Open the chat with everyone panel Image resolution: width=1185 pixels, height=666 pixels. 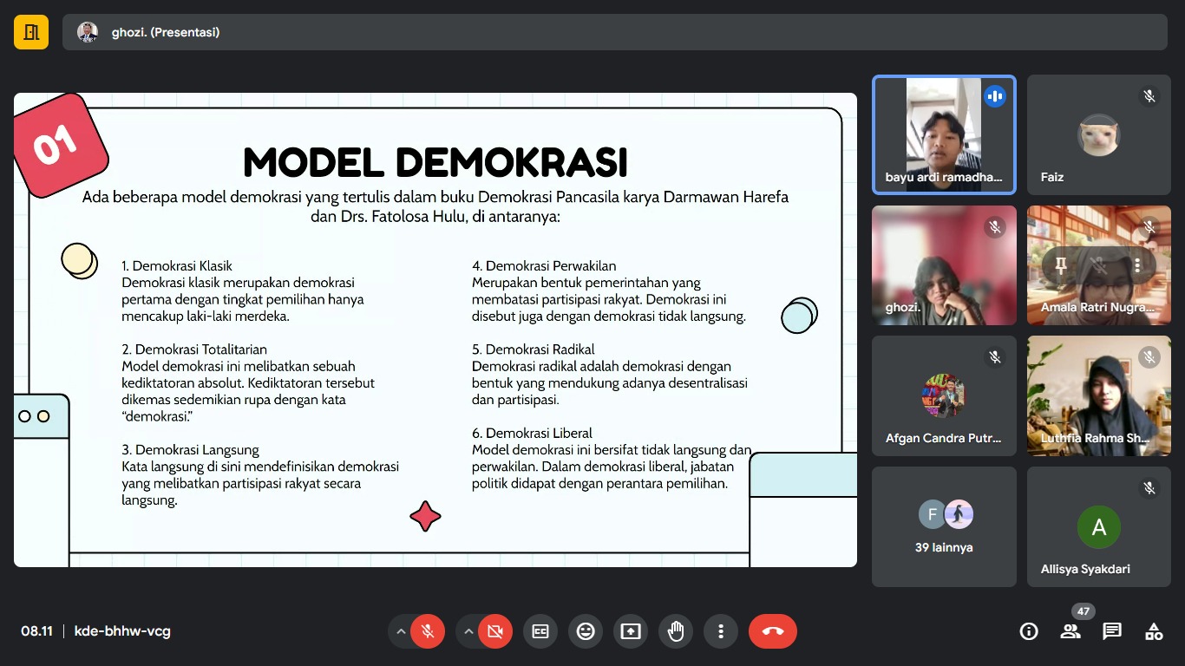coord(1112,631)
